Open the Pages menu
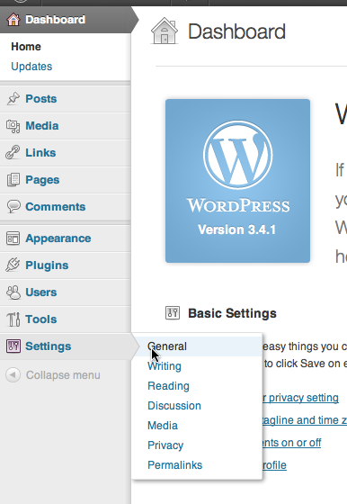The width and height of the screenshot is (347, 504). click(42, 180)
